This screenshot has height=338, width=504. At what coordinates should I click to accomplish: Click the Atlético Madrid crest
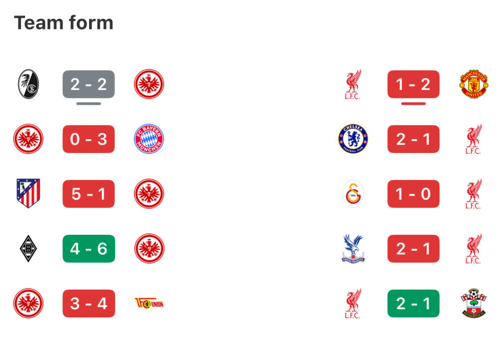(x=28, y=193)
